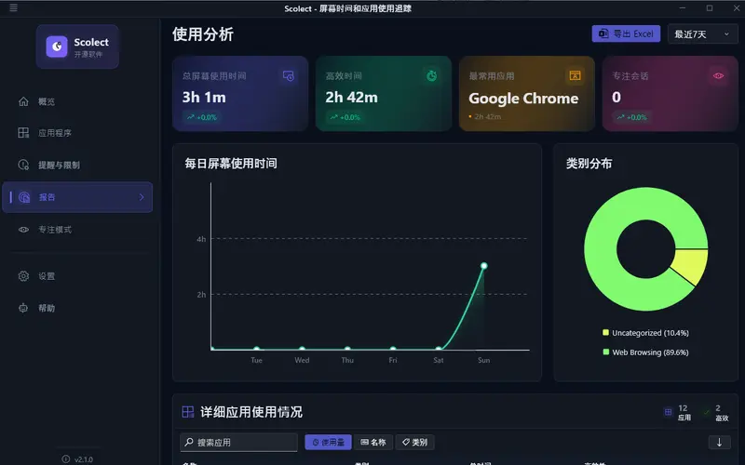Expand the 报告 chevron arrow
Viewport: 745px width, 465px height.
tap(142, 197)
